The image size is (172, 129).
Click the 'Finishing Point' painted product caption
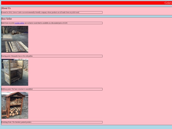(x=52, y=122)
